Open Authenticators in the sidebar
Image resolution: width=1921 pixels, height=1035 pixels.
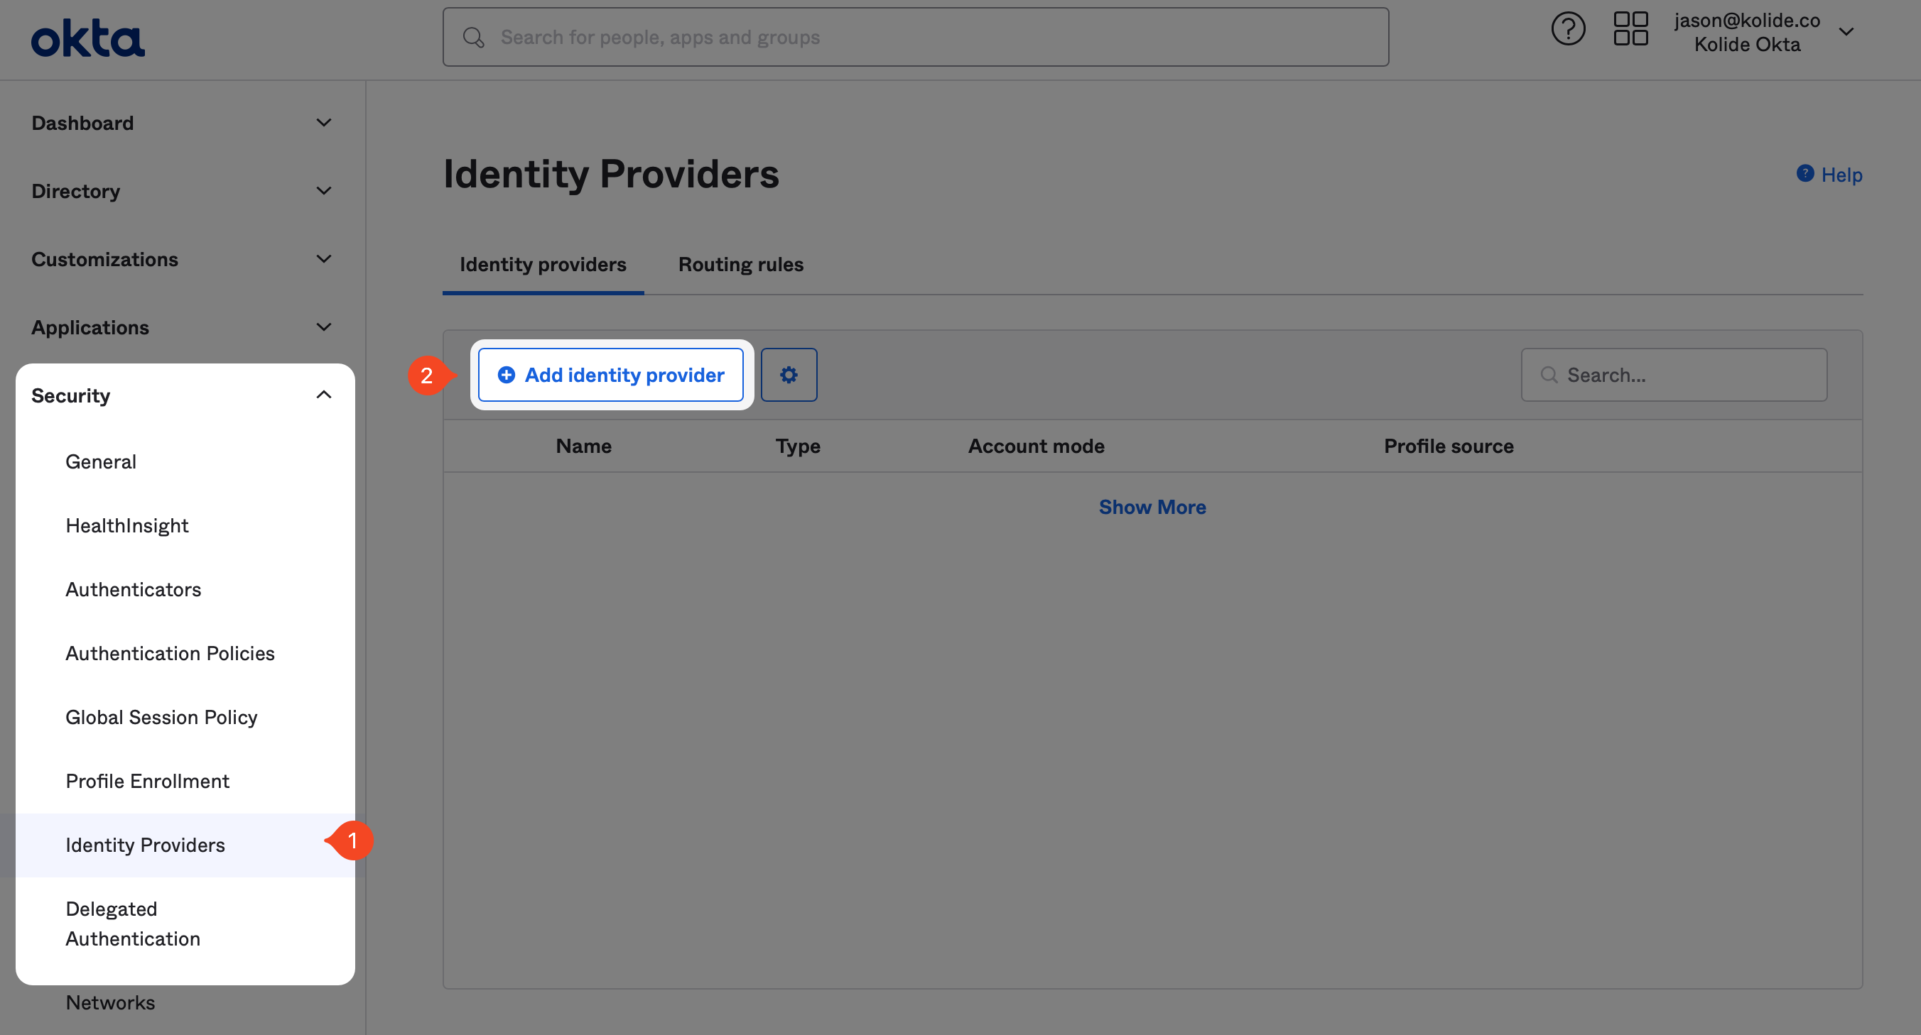coord(134,589)
